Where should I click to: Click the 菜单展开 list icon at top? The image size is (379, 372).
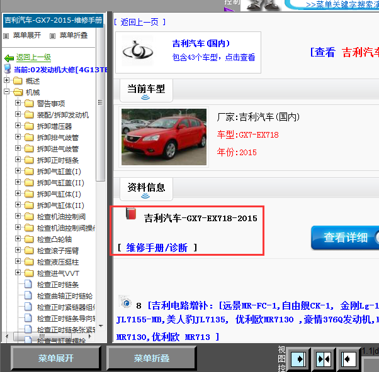click(x=6, y=36)
